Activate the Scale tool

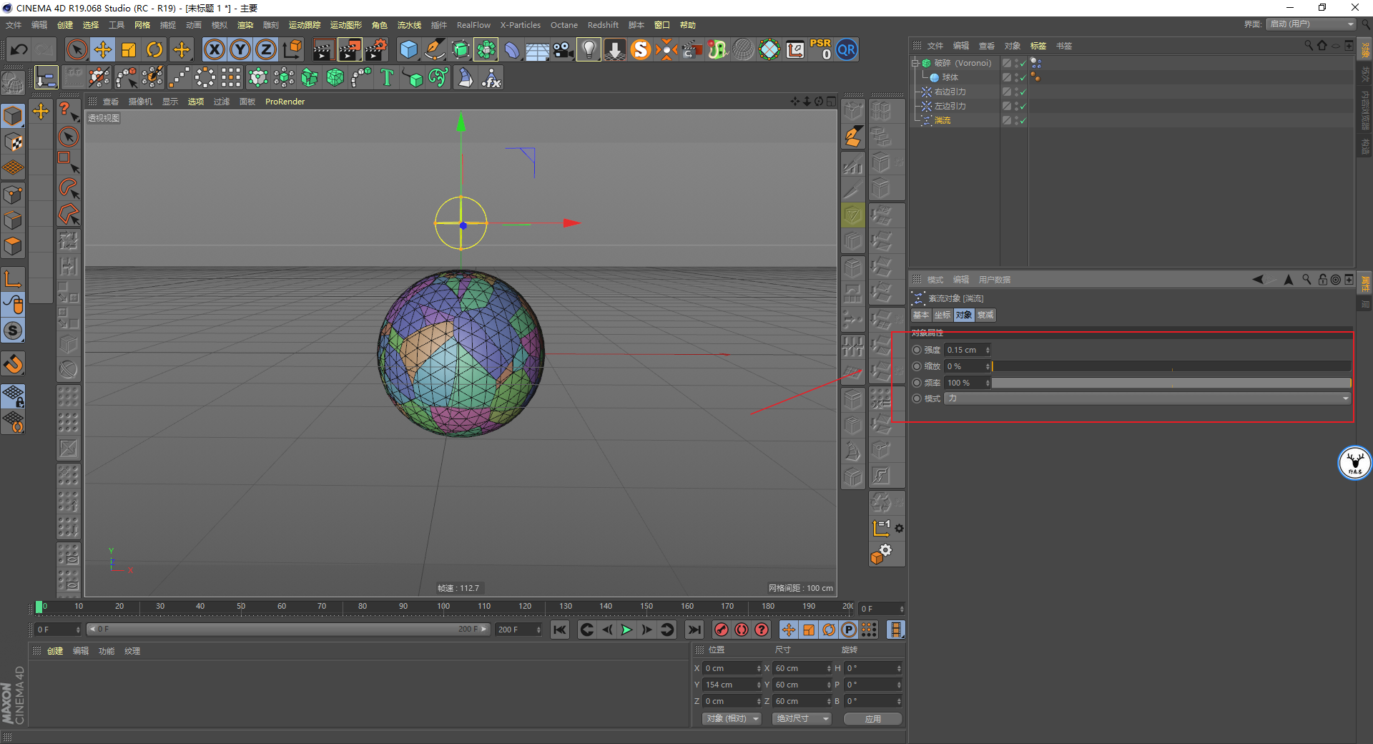click(129, 49)
